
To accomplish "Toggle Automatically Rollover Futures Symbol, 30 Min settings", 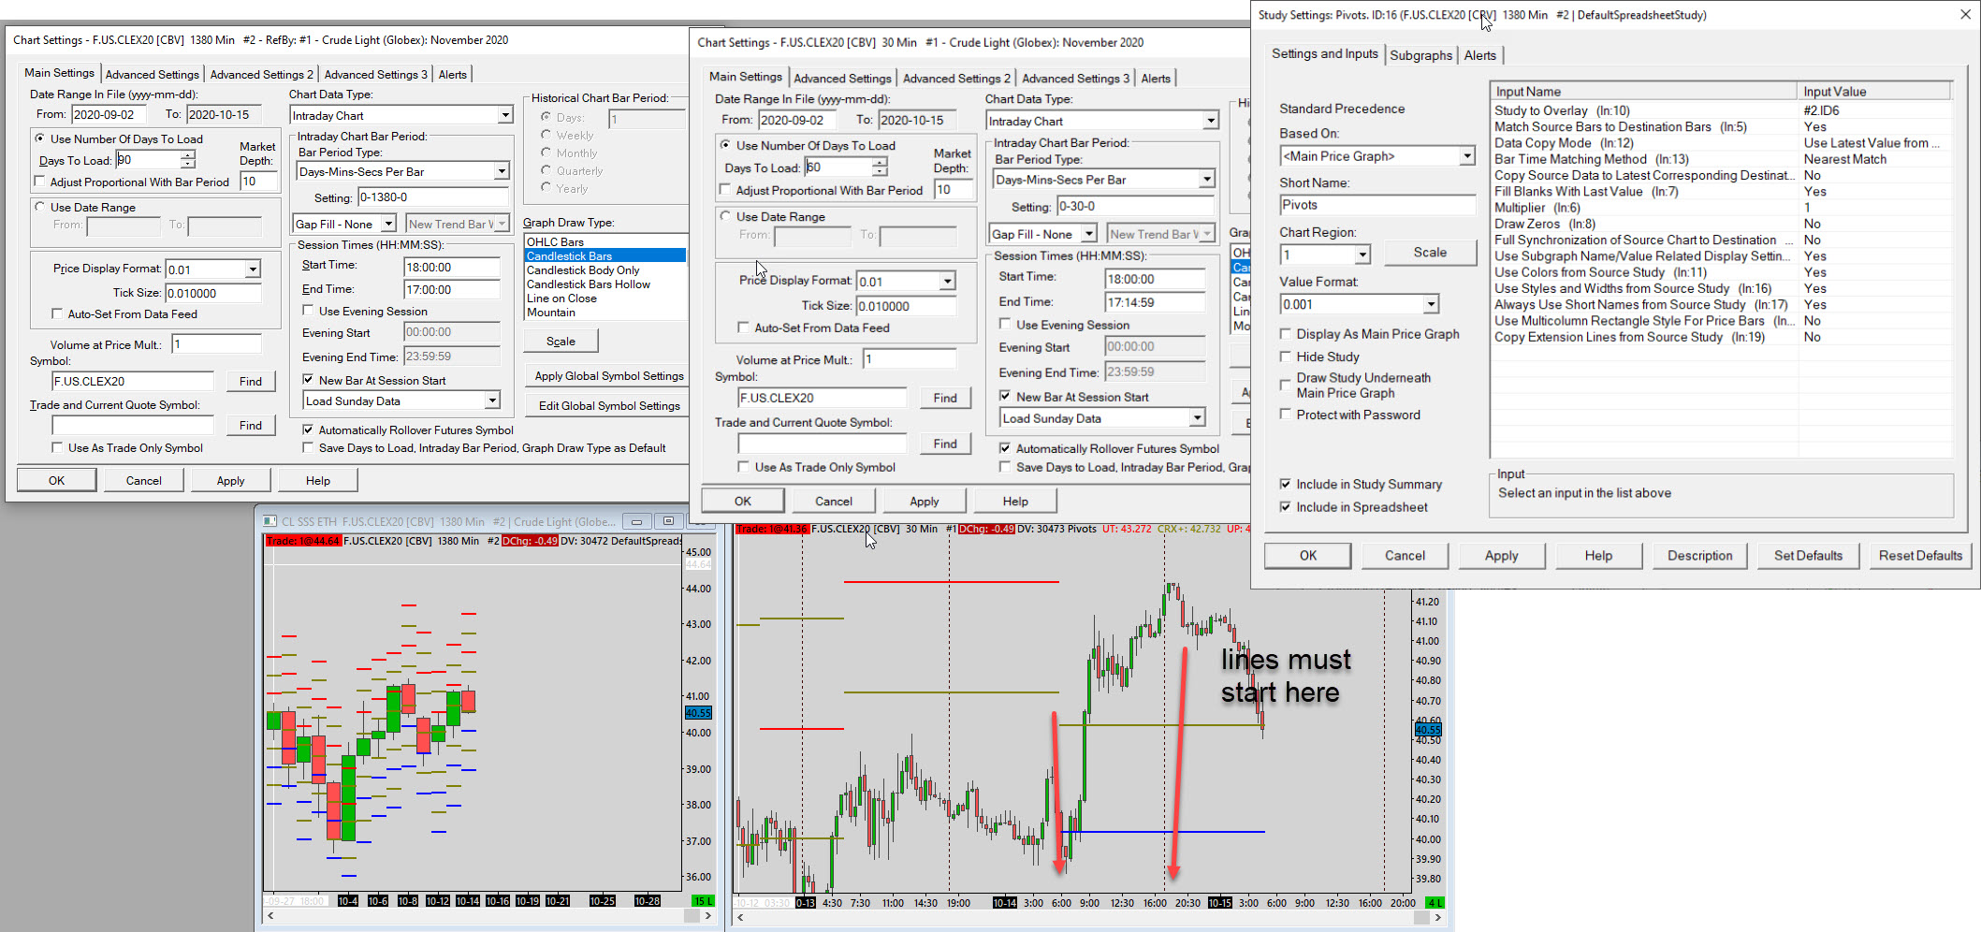I will tap(1005, 448).
